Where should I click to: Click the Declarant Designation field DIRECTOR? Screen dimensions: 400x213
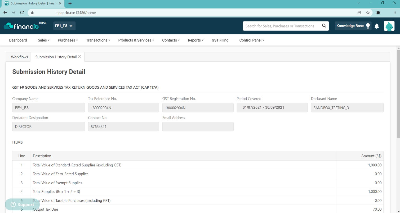(48, 126)
